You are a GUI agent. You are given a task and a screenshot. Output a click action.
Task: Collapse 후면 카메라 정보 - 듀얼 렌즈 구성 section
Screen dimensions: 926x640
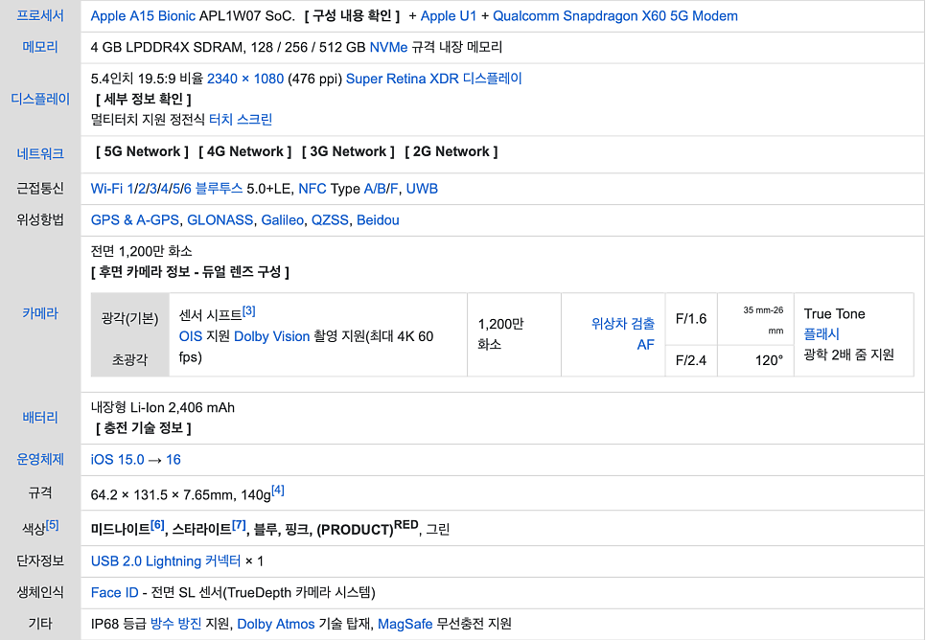190,272
